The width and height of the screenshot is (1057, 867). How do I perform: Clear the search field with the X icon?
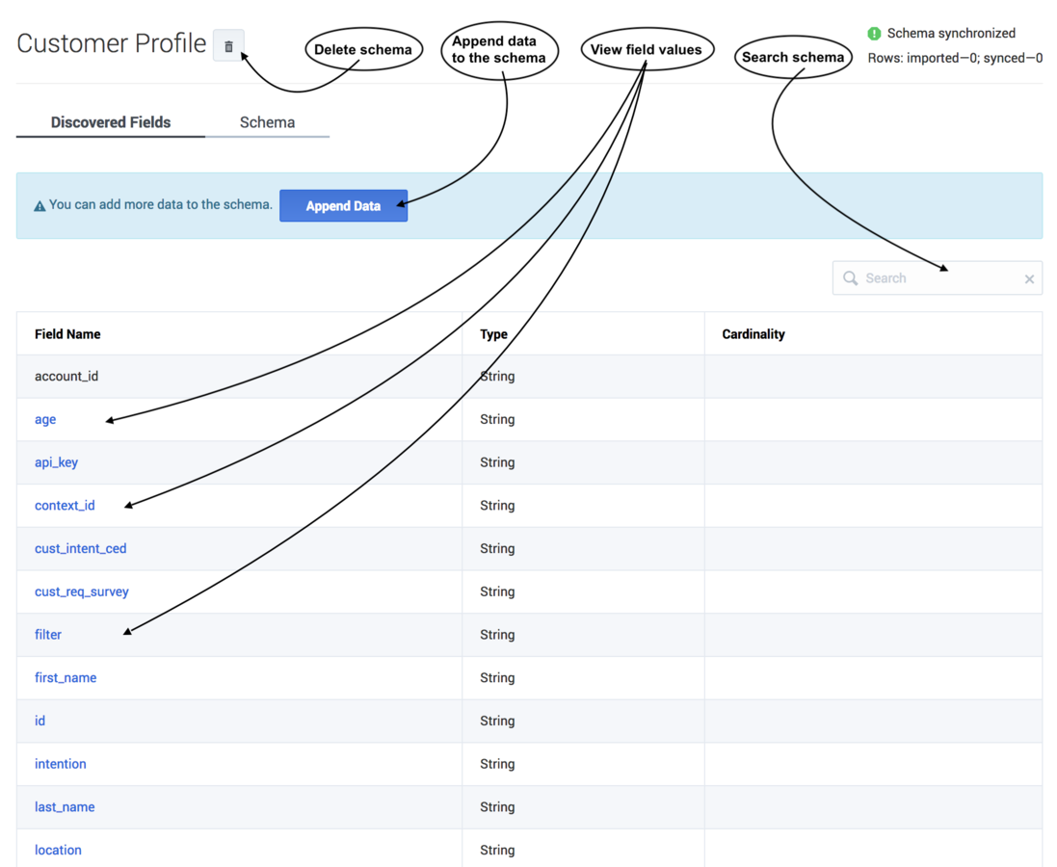point(1029,279)
